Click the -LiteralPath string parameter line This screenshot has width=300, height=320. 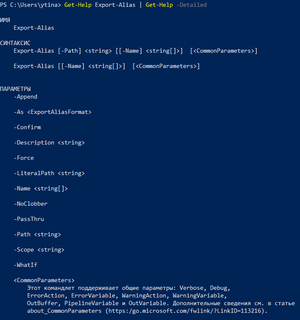click(49, 173)
